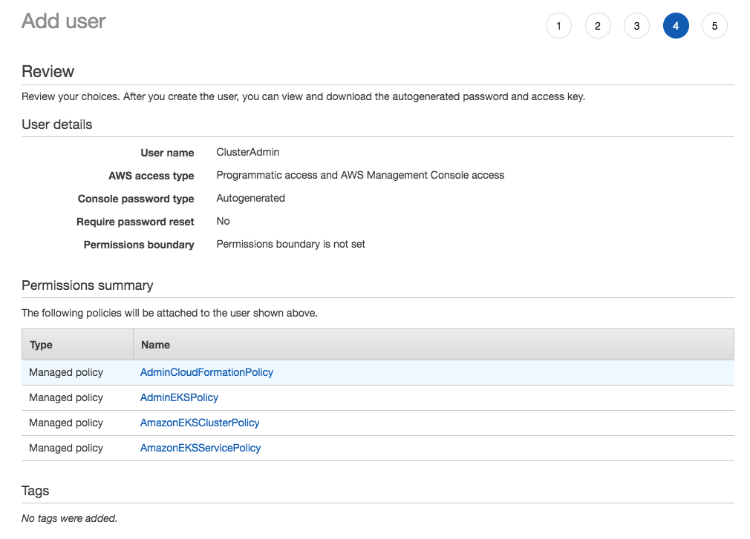Select the 'Programmatic access and AWS Management Console access' text
This screenshot has width=750, height=539.
pyautogui.click(x=360, y=175)
